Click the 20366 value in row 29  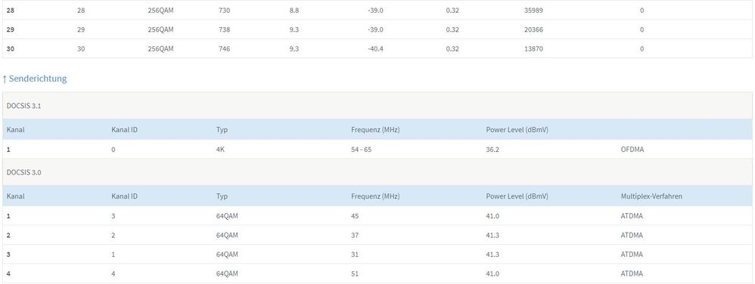[533, 29]
